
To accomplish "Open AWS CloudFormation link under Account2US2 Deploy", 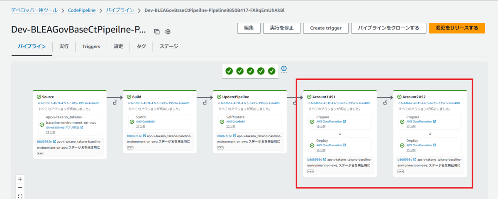I will [x=419, y=145].
